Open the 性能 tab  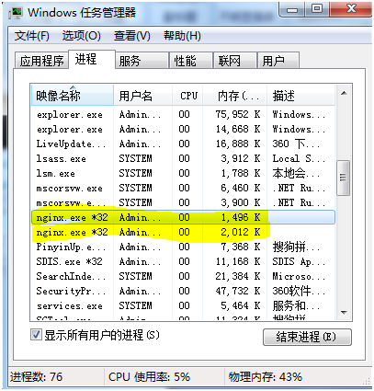(x=191, y=61)
